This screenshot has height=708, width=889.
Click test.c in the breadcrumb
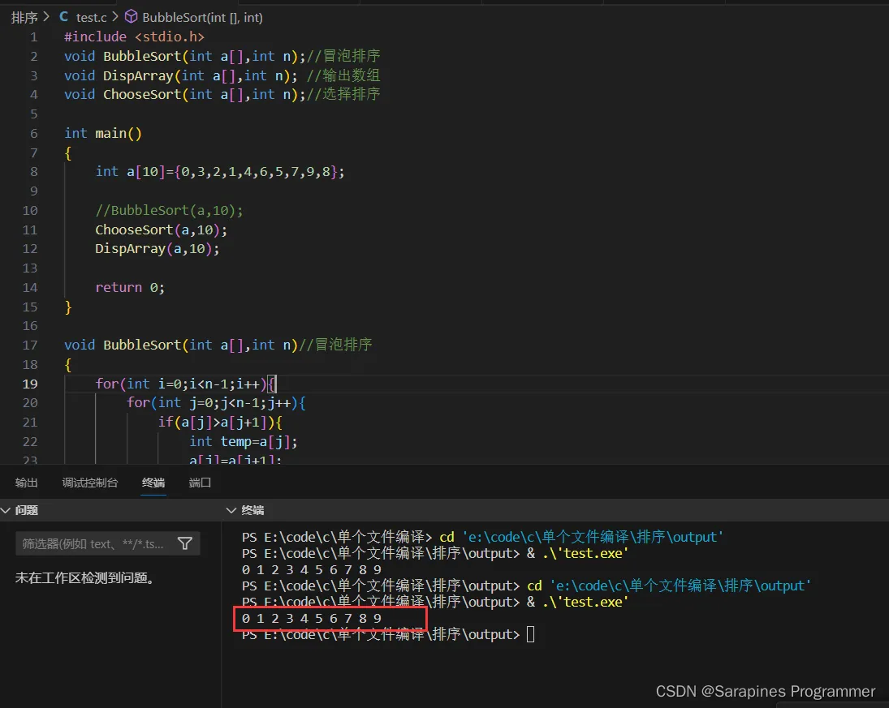(x=91, y=18)
